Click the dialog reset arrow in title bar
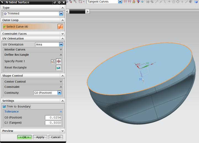Screen dimensions: 199x143 (x=55, y=2)
